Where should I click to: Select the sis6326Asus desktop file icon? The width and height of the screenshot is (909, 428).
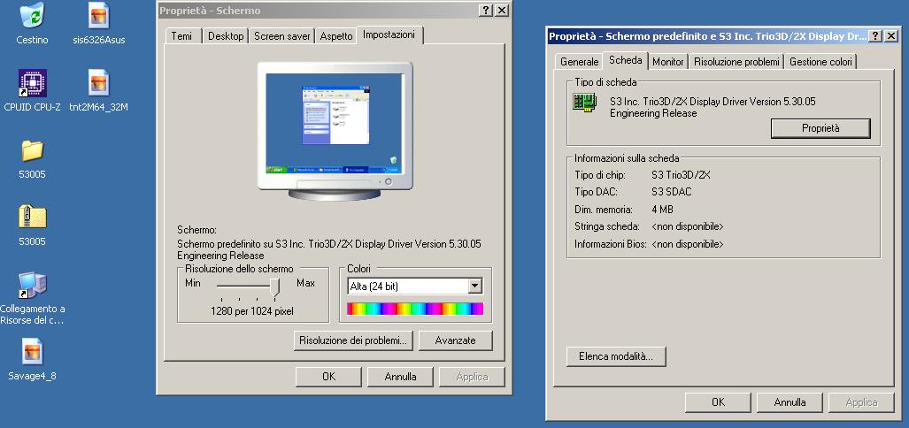point(98,15)
